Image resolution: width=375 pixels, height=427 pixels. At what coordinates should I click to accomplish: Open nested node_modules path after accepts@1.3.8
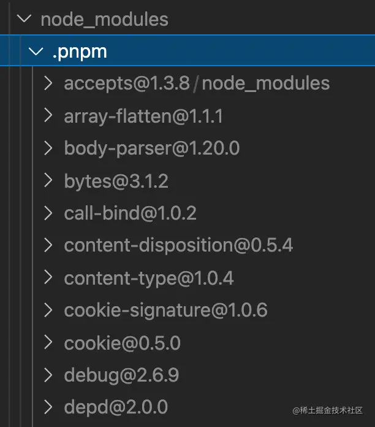266,83
